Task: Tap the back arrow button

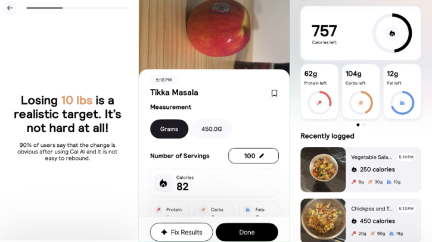Action: [x=10, y=8]
